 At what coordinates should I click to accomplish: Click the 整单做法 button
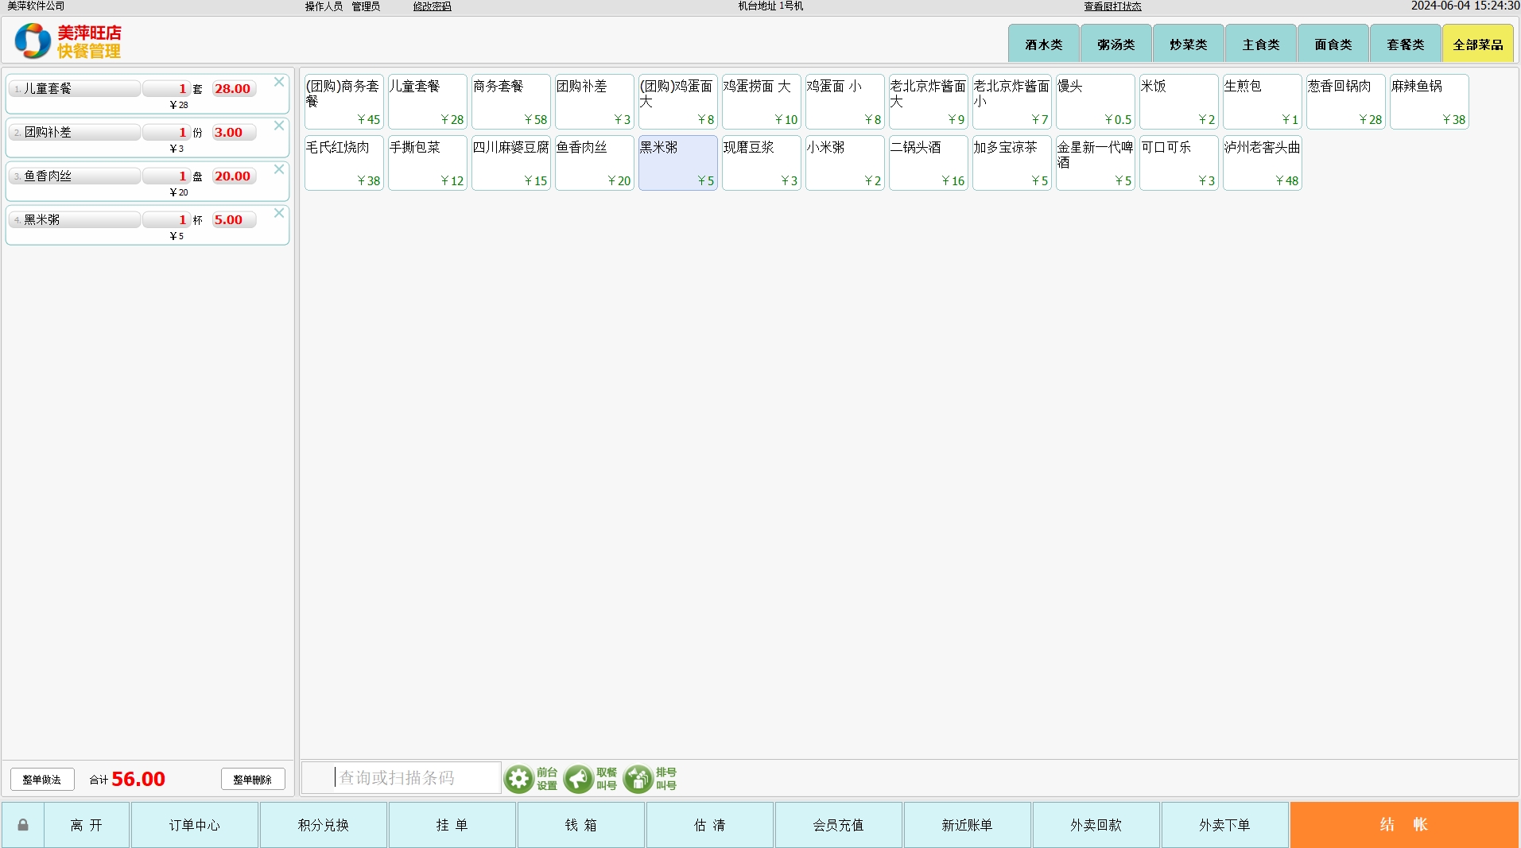[x=42, y=780]
